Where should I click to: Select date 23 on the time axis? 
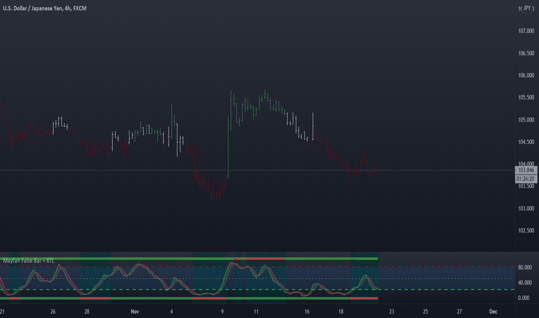pyautogui.click(x=392, y=312)
